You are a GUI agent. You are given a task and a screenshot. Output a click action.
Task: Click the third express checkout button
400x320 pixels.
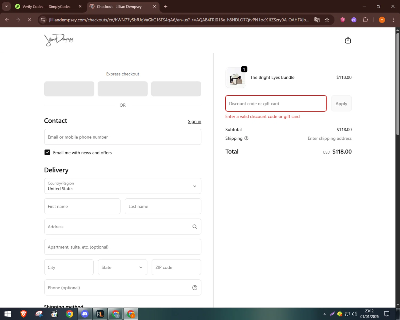coord(176,89)
